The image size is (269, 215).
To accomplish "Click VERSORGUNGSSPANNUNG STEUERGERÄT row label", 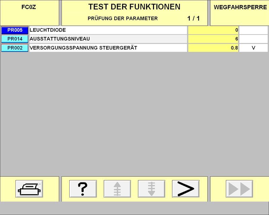I will pos(108,48).
